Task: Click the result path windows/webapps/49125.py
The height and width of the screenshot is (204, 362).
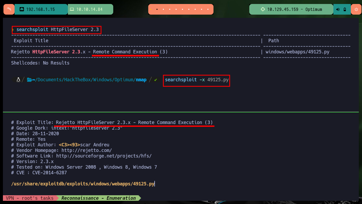Action: [x=298, y=52]
